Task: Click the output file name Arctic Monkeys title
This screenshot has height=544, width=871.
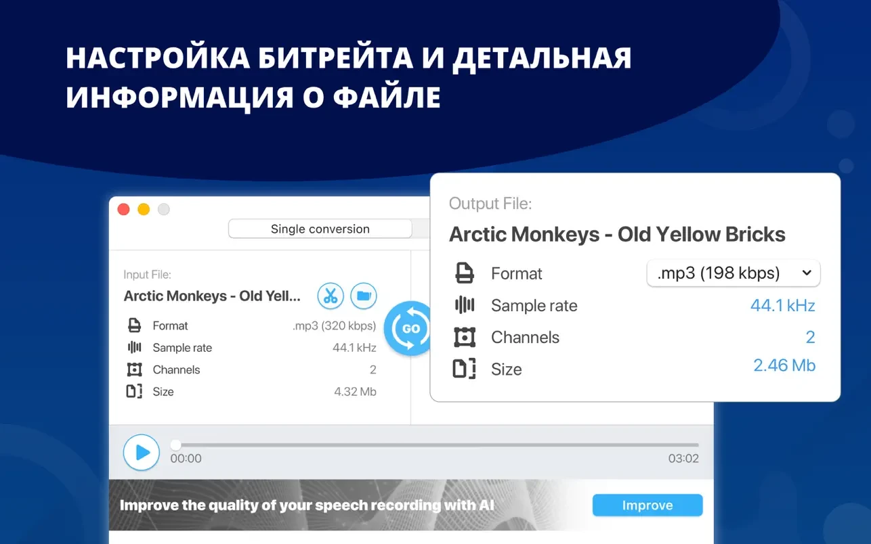Action: 617,235
